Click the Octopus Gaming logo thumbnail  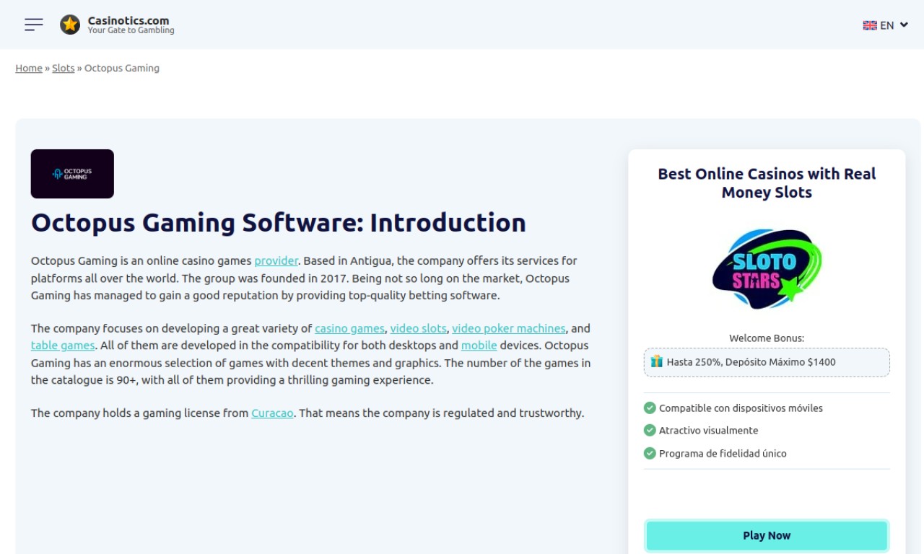72,174
